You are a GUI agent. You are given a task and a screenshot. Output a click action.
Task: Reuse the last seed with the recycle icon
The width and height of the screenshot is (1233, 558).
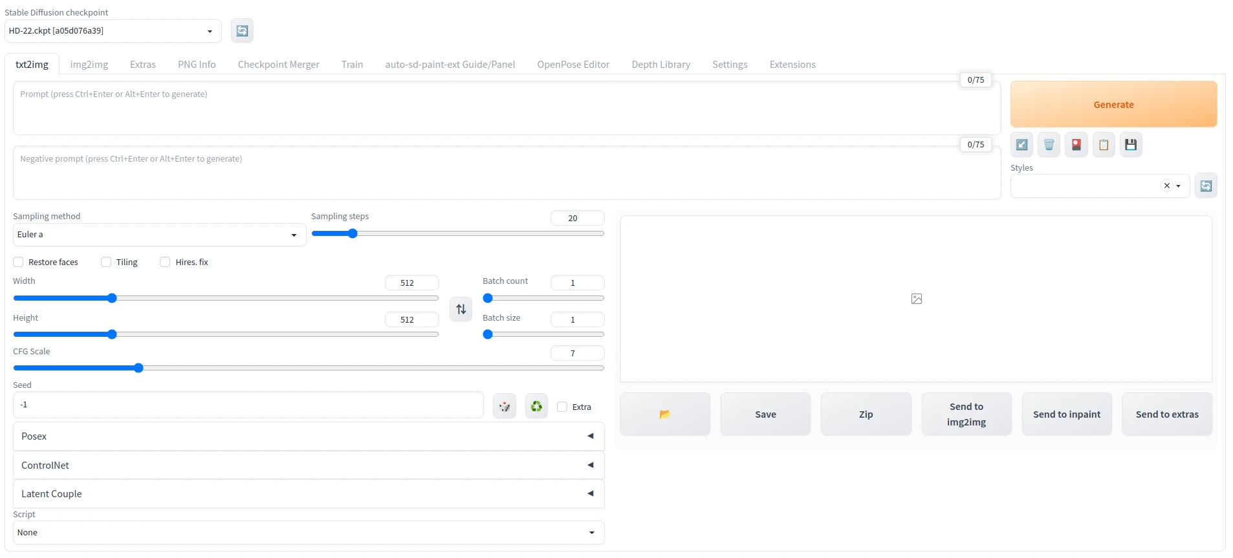536,407
